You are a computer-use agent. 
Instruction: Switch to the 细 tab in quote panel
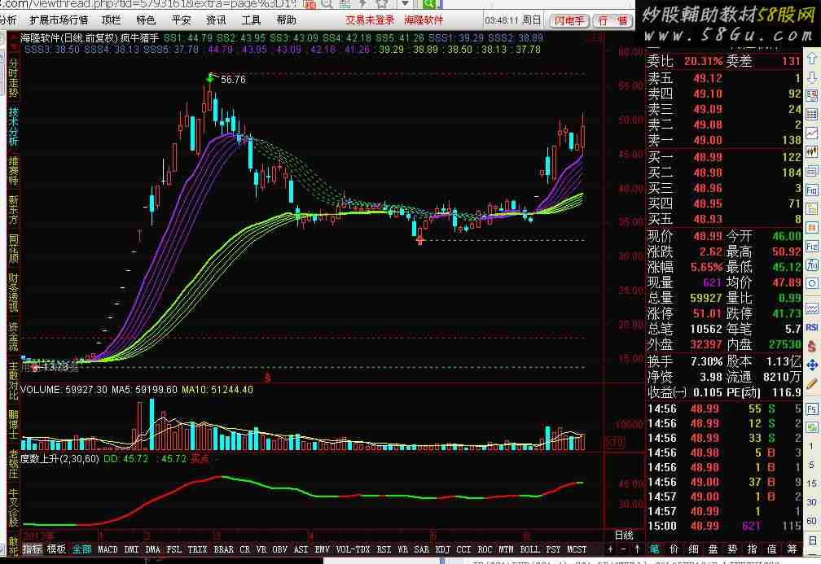tap(693, 549)
